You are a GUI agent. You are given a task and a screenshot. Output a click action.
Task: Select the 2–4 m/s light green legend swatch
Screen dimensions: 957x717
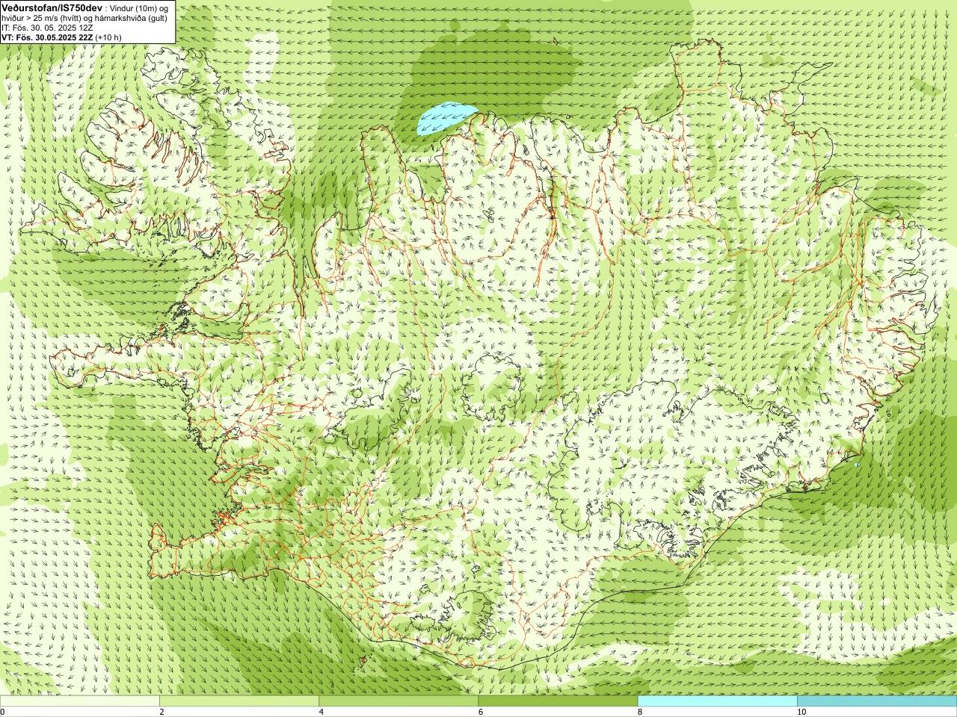(239, 701)
